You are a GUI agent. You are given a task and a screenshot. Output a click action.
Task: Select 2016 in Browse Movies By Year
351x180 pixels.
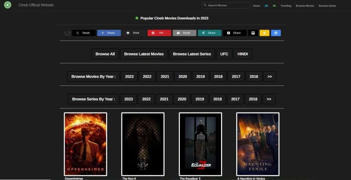pos(254,76)
